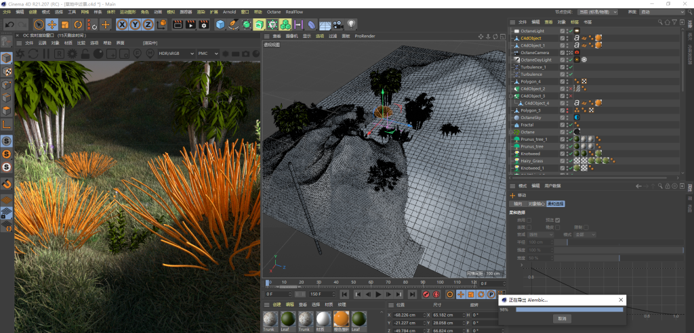Adjust the 50 % width slider

coord(619,258)
